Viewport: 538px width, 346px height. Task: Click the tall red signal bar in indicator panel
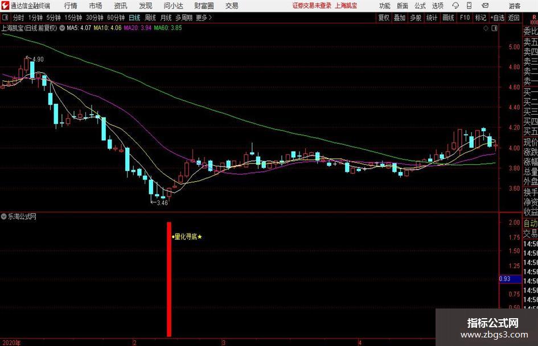coord(169,279)
